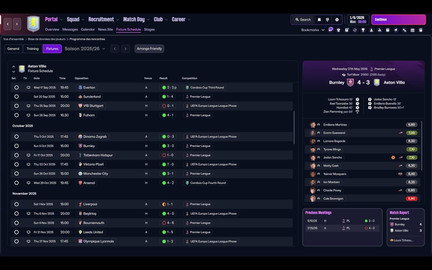Image resolution: width=432 pixels, height=270 pixels.
Task: Select the Dinamo Zagreb fixture radio button
Action: coord(16,137)
